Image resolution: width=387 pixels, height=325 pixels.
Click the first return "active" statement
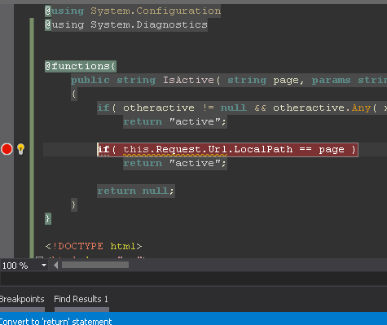(175, 121)
